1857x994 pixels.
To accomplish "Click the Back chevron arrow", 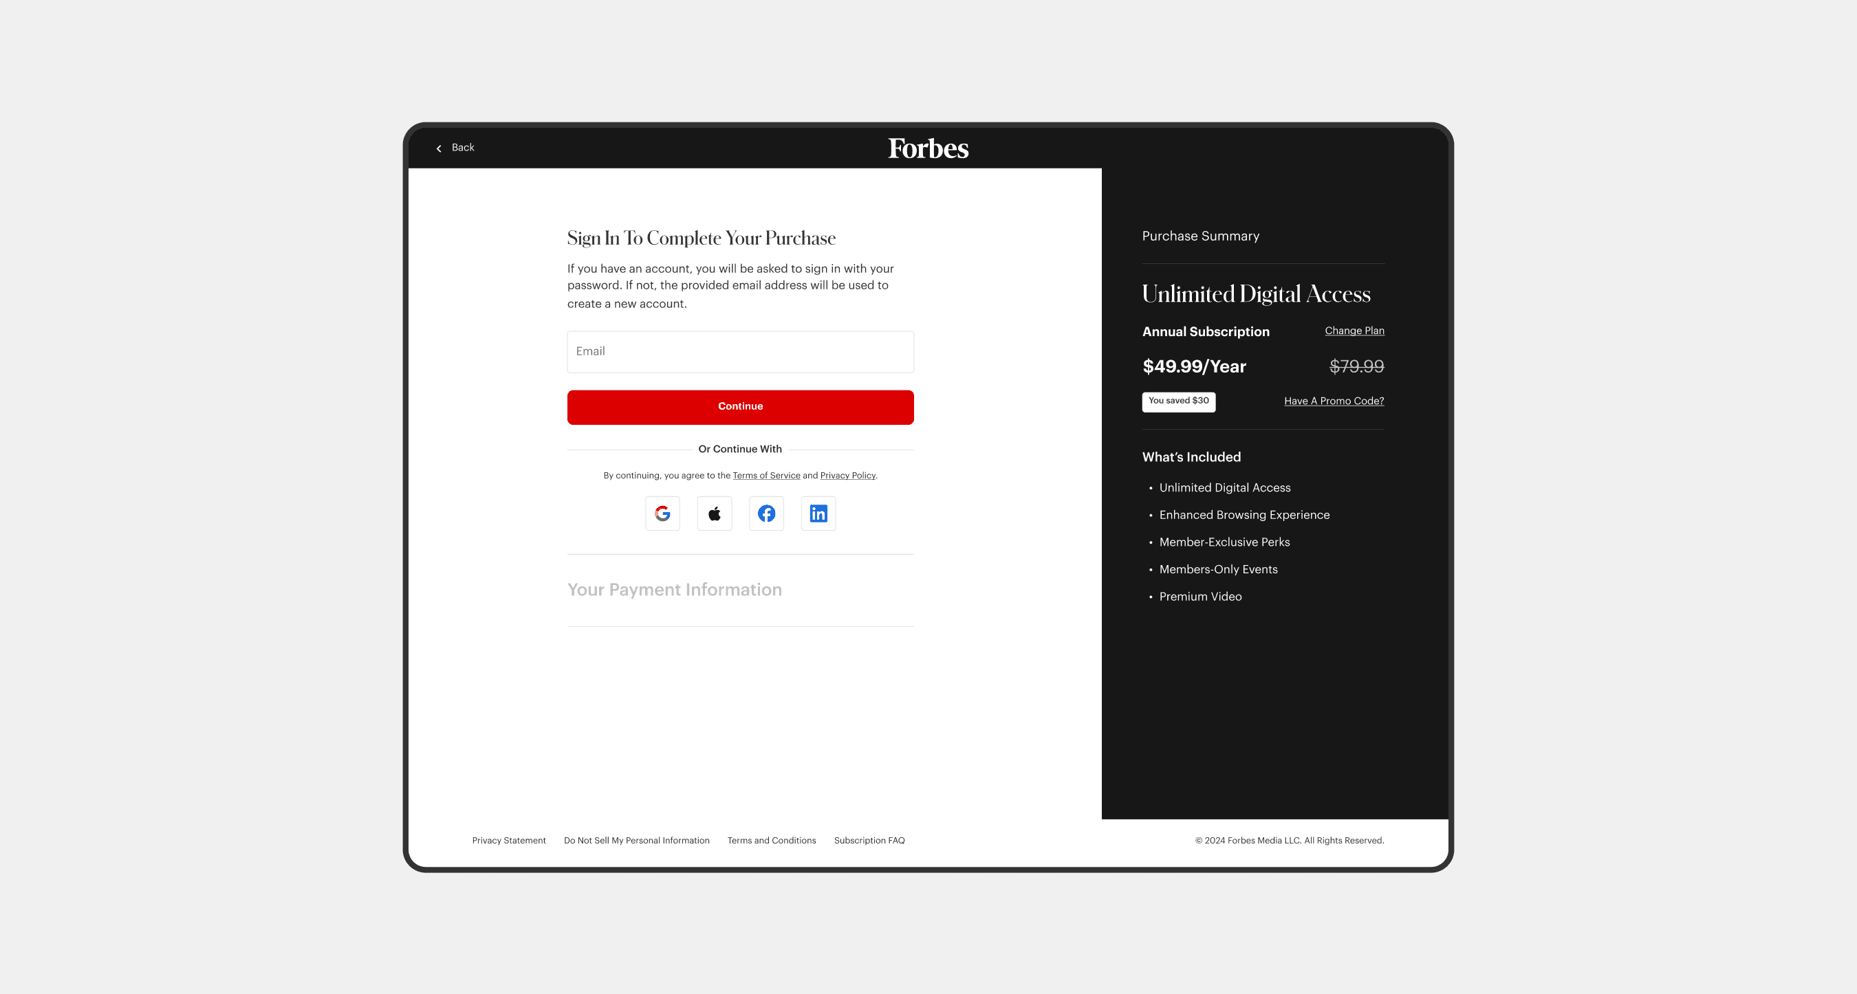I will pyautogui.click(x=439, y=148).
